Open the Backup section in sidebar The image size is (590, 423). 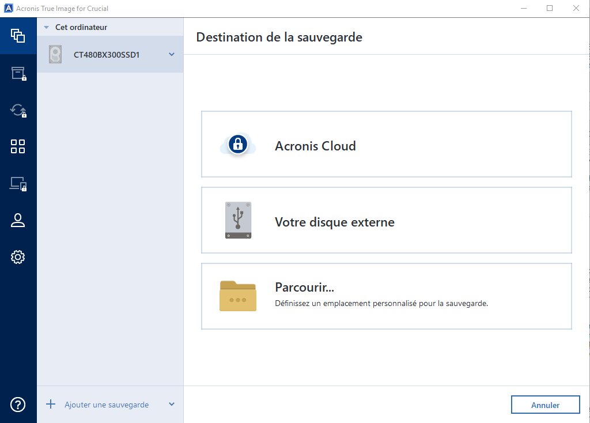18,36
